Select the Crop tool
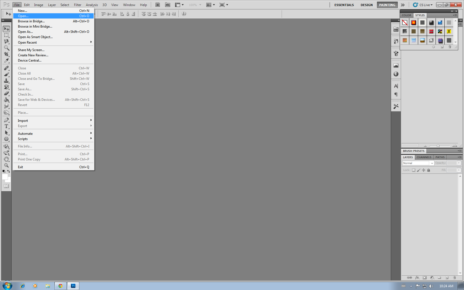This screenshot has height=290, width=464. click(6, 54)
